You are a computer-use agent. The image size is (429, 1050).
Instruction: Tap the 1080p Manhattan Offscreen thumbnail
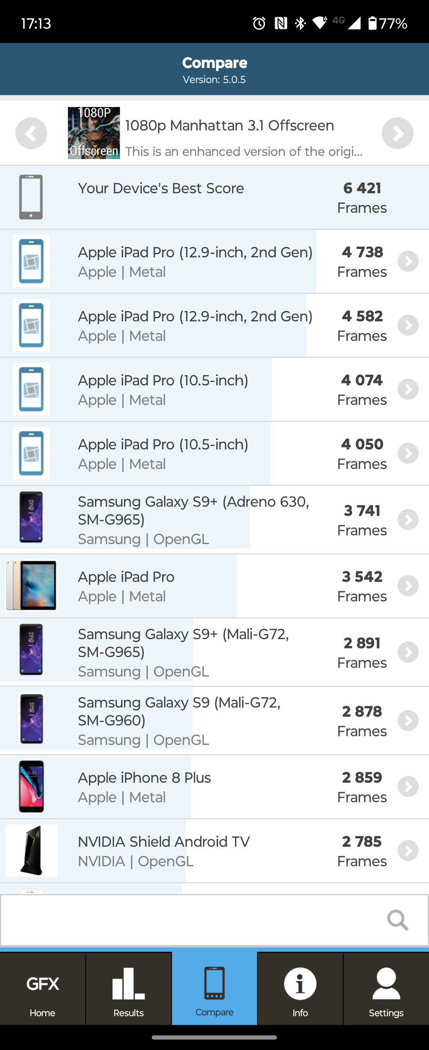(x=94, y=133)
